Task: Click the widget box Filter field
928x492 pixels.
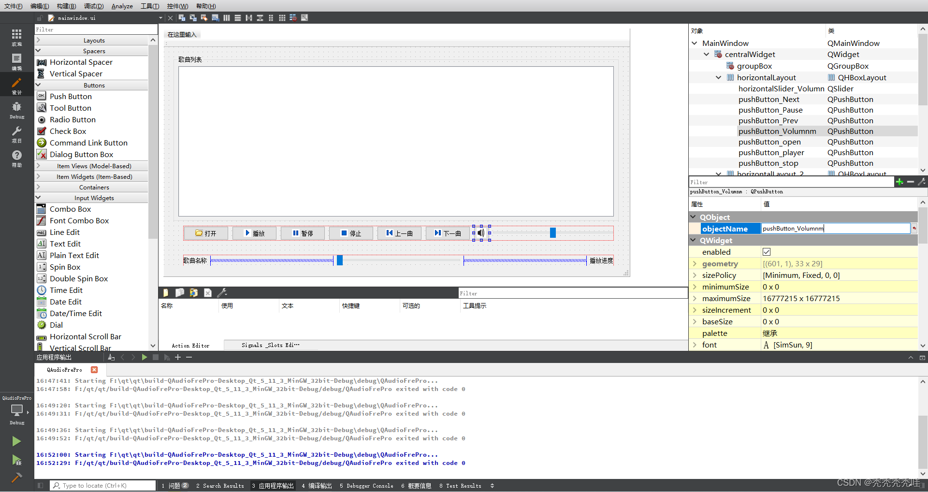Action: (x=96, y=29)
